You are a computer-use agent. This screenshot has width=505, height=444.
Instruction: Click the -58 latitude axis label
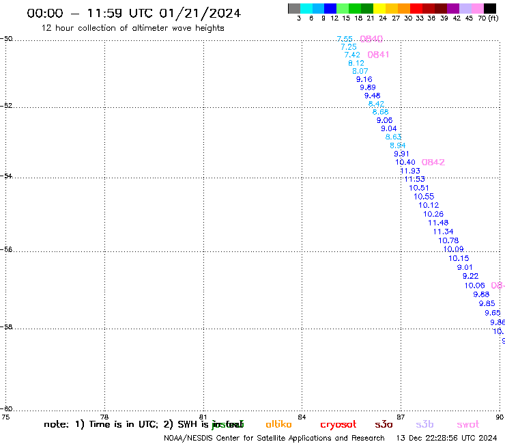6,327
